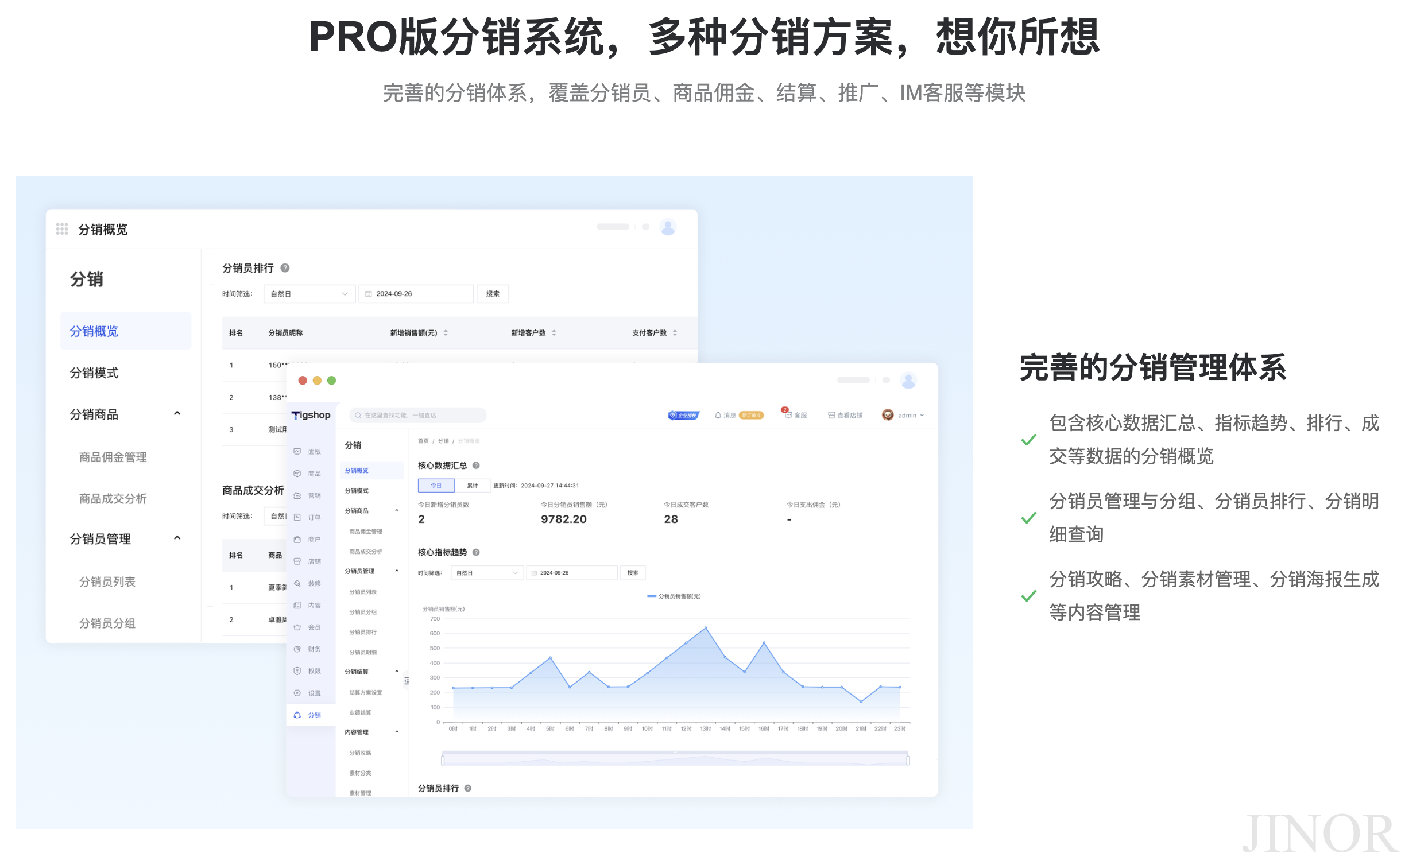Select the 权限 permissions shield icon
Viewport: 1401px width, 853px height.
[297, 671]
